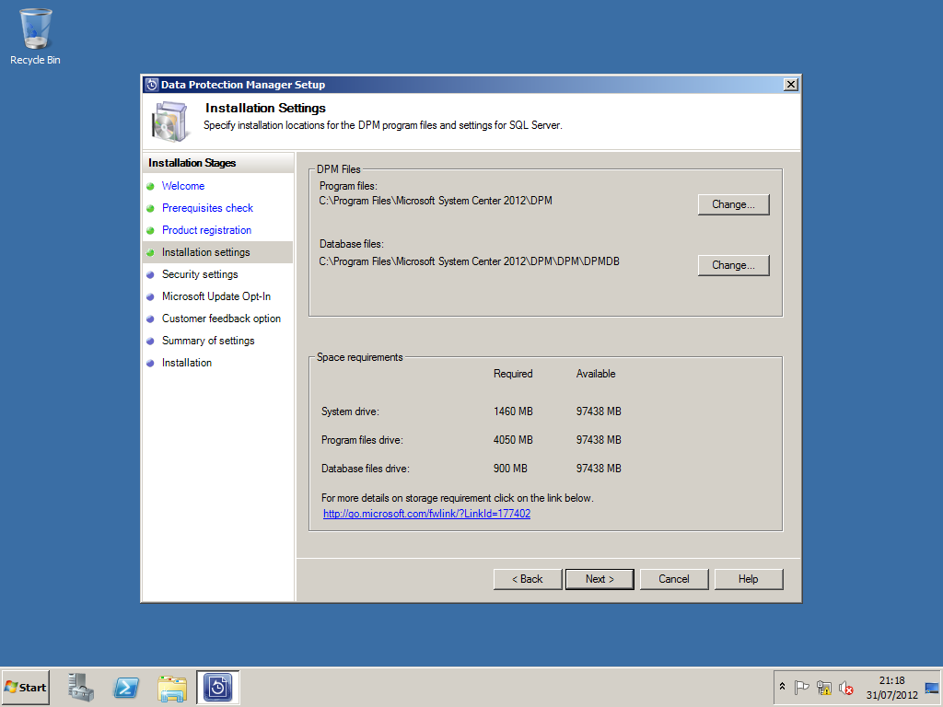Click the blue bullet beside Microsoft Update Opt-In
The width and height of the screenshot is (943, 707).
[x=150, y=297]
